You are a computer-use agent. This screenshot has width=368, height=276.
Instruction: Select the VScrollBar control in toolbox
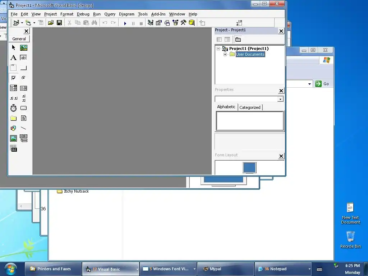[x=23, y=98]
